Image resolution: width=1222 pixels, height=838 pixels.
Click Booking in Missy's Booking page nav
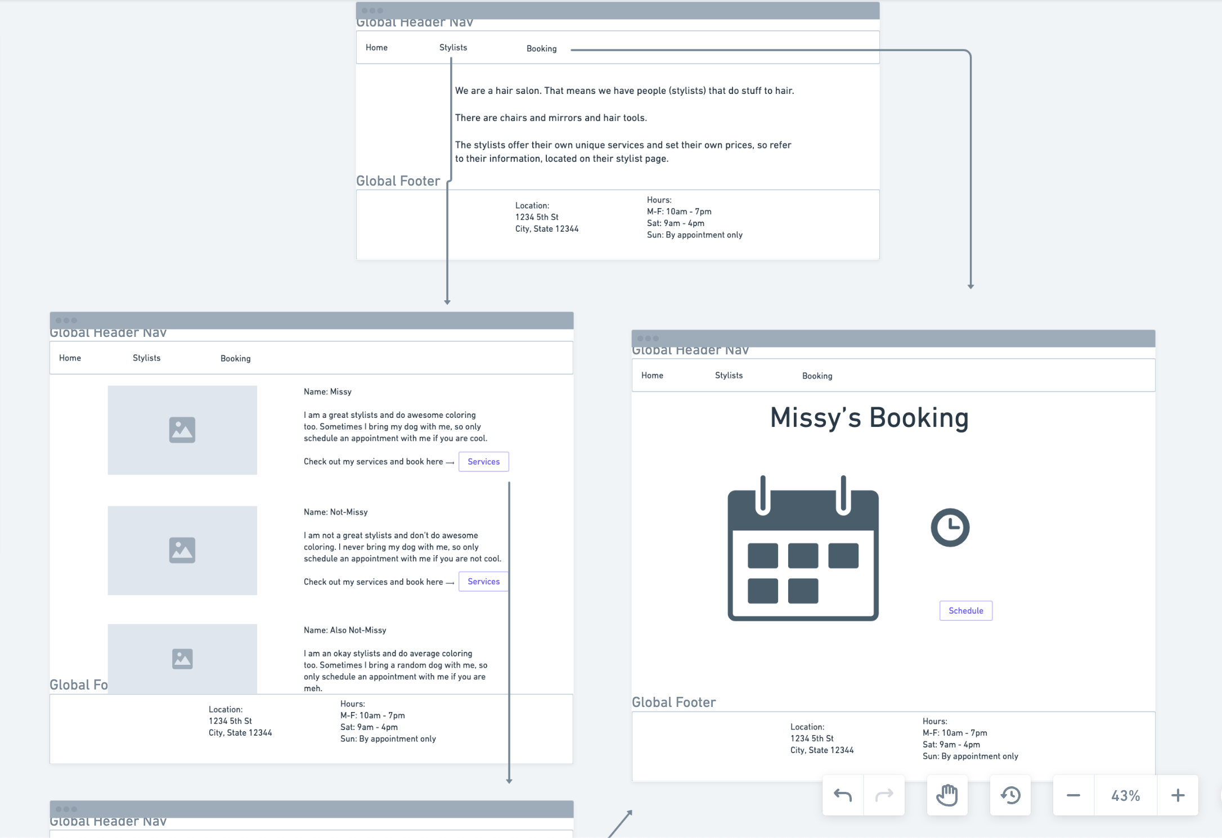click(817, 376)
